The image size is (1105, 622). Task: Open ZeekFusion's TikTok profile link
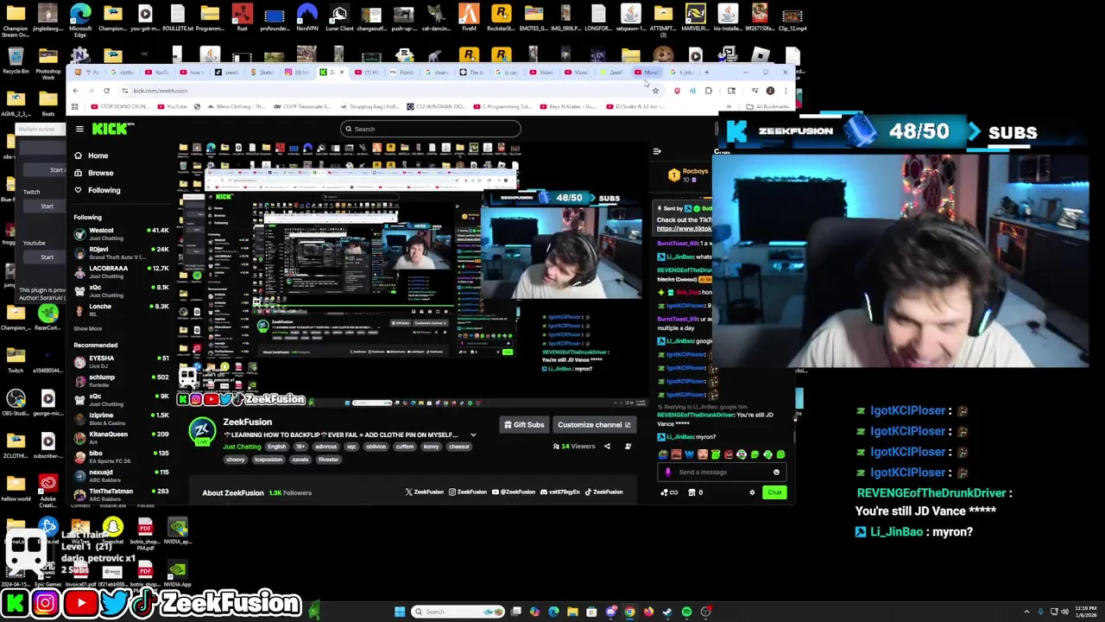[603, 492]
